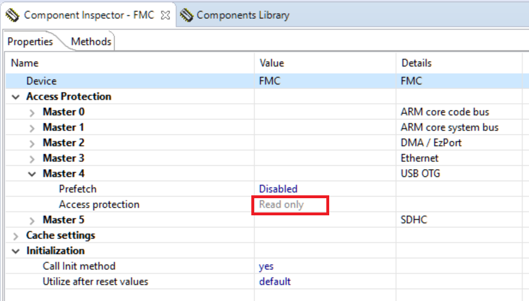This screenshot has width=529, height=301.
Task: Collapse the Access Protection group
Action: tap(15, 97)
